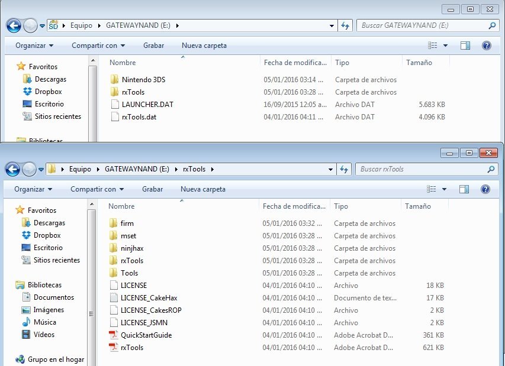Select the firm folder
This screenshot has width=505, height=366.
pos(121,223)
